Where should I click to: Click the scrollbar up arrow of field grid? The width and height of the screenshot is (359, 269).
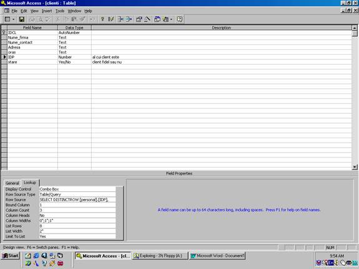355,28
